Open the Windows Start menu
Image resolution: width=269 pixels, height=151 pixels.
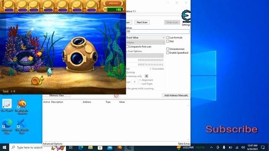pos(5,147)
